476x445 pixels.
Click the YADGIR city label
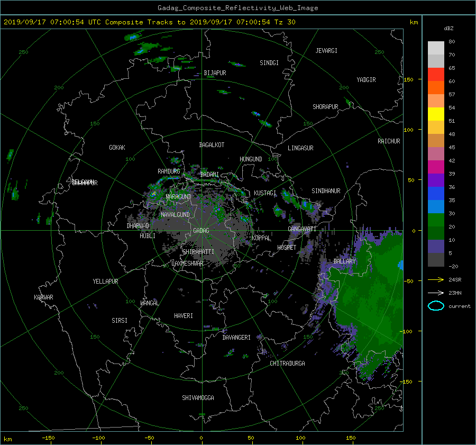coord(366,80)
